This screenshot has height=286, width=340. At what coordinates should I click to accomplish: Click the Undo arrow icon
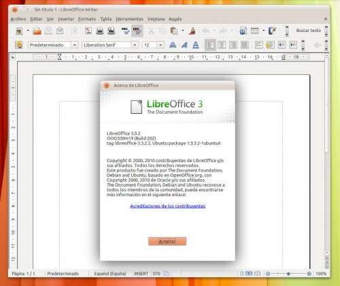click(x=206, y=31)
